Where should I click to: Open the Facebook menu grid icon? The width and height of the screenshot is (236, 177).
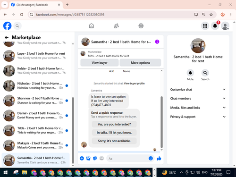click(205, 26)
